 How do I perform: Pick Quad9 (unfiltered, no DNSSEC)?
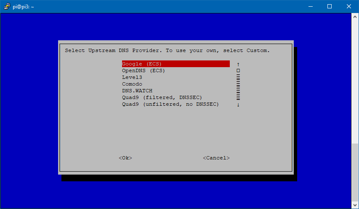click(x=170, y=104)
